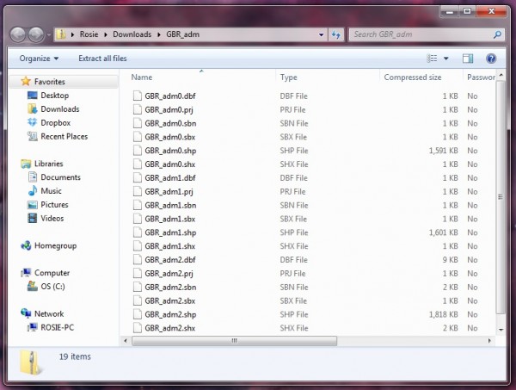
Task: Select Homegroup in the navigation pane
Action: tap(55, 245)
